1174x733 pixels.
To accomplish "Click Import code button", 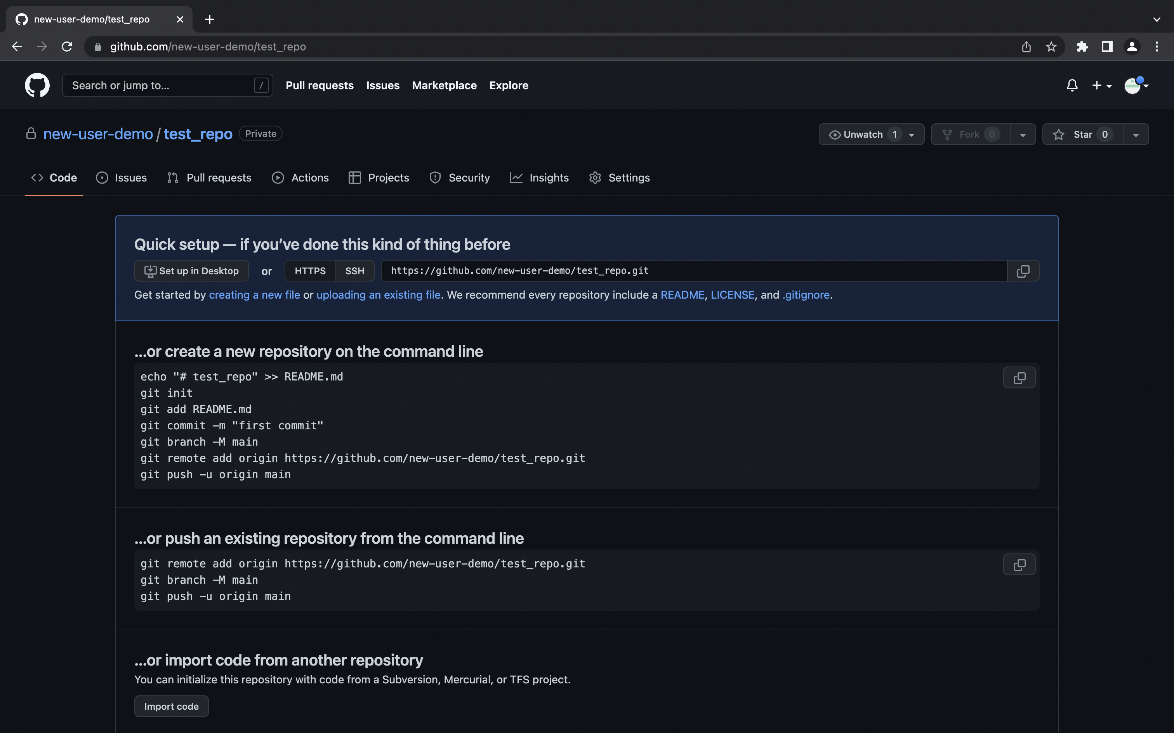I will 171,706.
